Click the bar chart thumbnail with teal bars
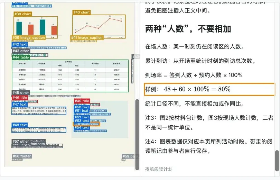The image size is (280, 180). pos(36,26)
